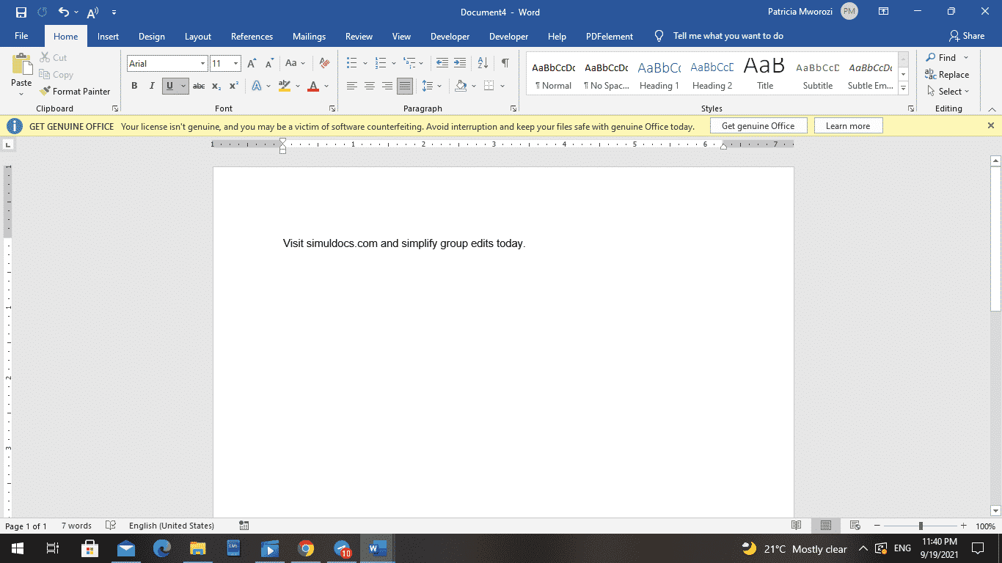Viewport: 1002px width, 563px height.
Task: Enable bullet list formatting
Action: tap(353, 64)
